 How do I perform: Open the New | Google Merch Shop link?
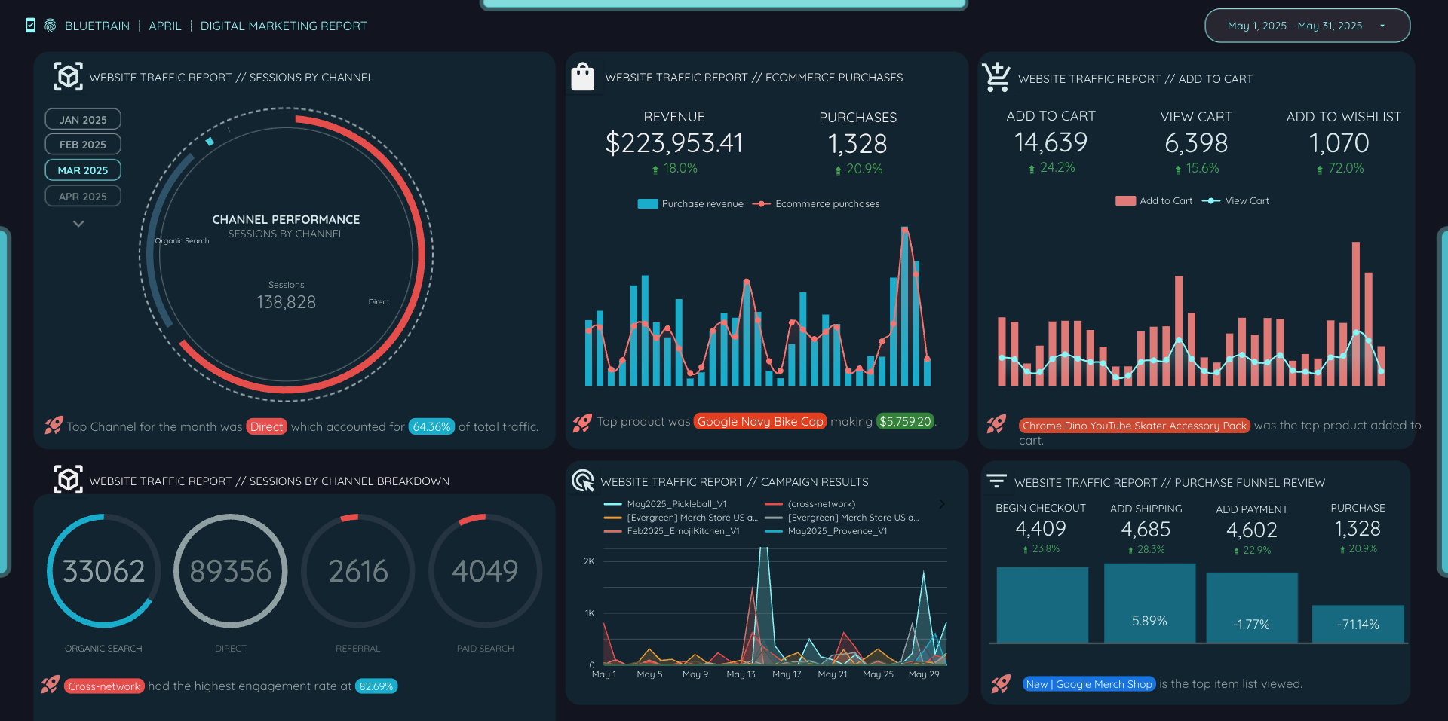pyautogui.click(x=1089, y=683)
